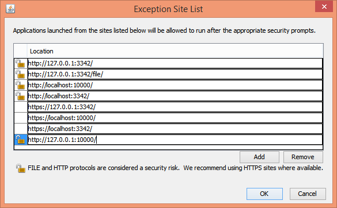Cancel the Exception Site List dialog
The width and height of the screenshot is (337, 208).
[x=308, y=194]
